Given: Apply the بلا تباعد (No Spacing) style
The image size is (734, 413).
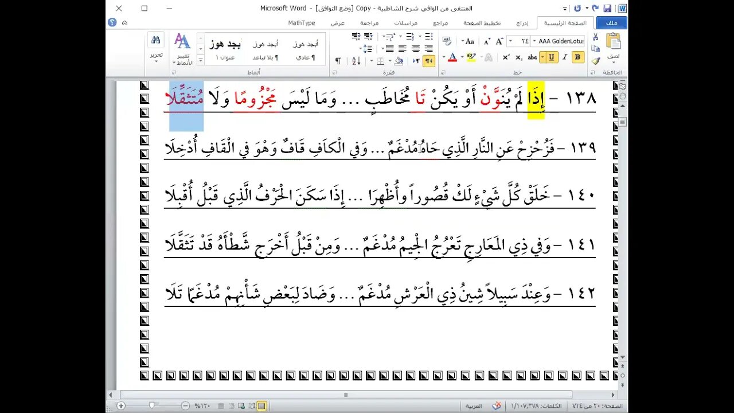Looking at the screenshot, I should click(265, 49).
